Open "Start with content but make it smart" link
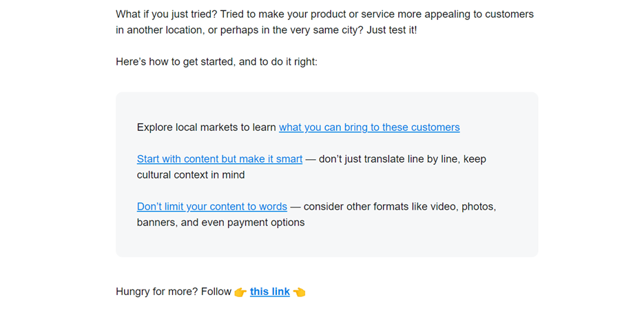The image size is (622, 315). pos(219,159)
